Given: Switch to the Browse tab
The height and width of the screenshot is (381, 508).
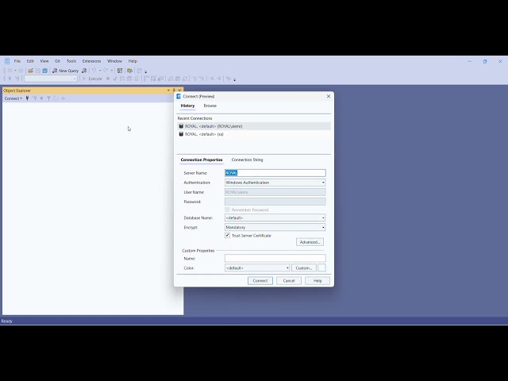Looking at the screenshot, I should (210, 106).
